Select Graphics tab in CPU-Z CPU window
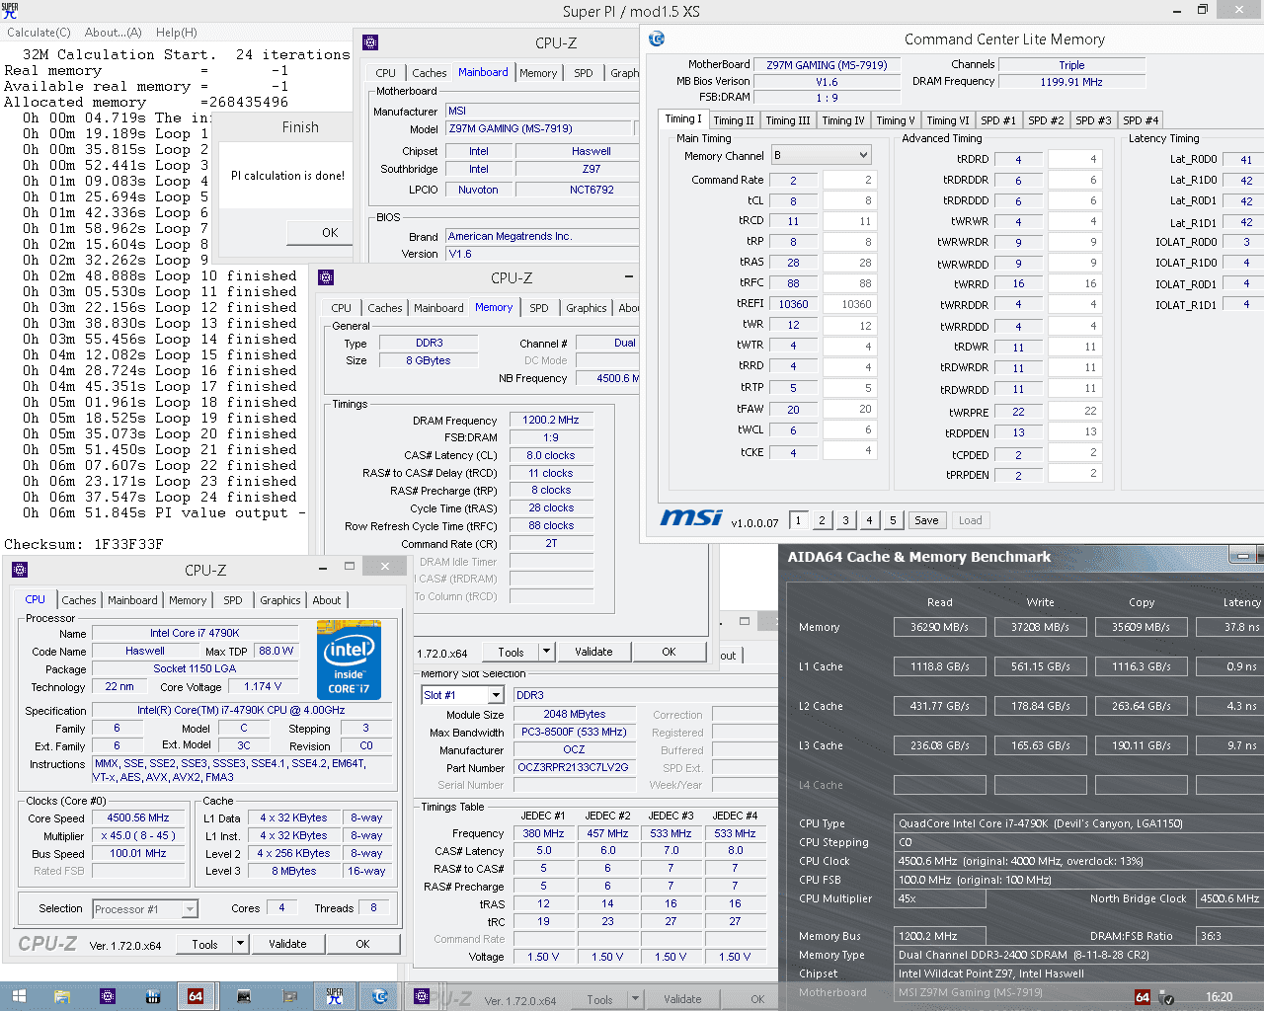 [280, 600]
